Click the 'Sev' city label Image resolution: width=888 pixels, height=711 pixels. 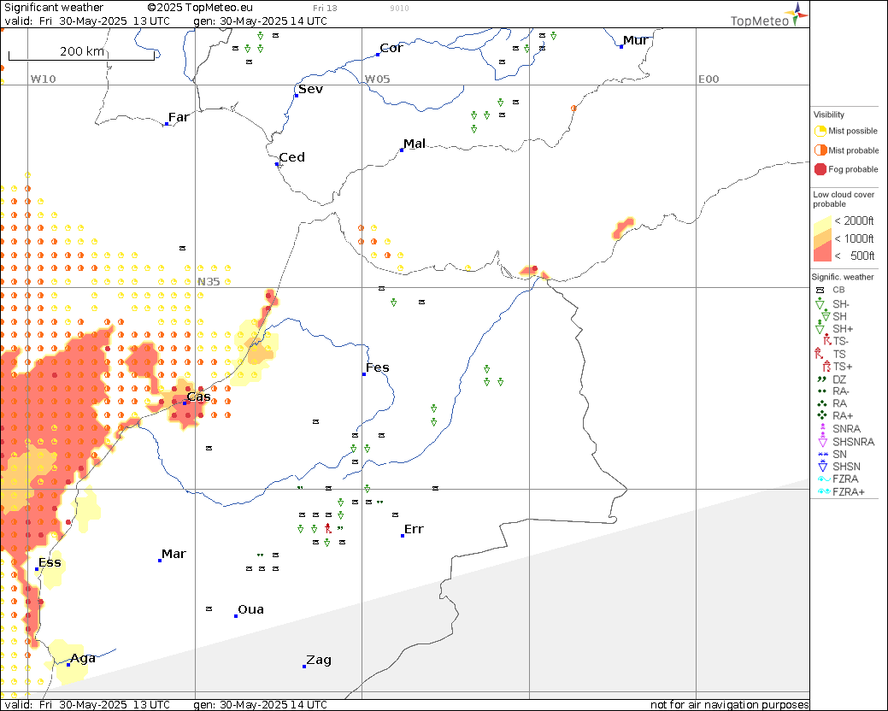[310, 89]
